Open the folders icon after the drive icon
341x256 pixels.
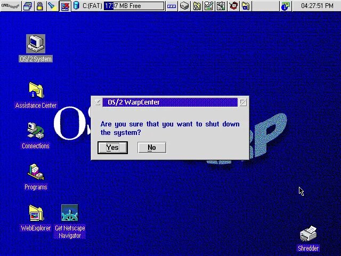tap(197, 6)
